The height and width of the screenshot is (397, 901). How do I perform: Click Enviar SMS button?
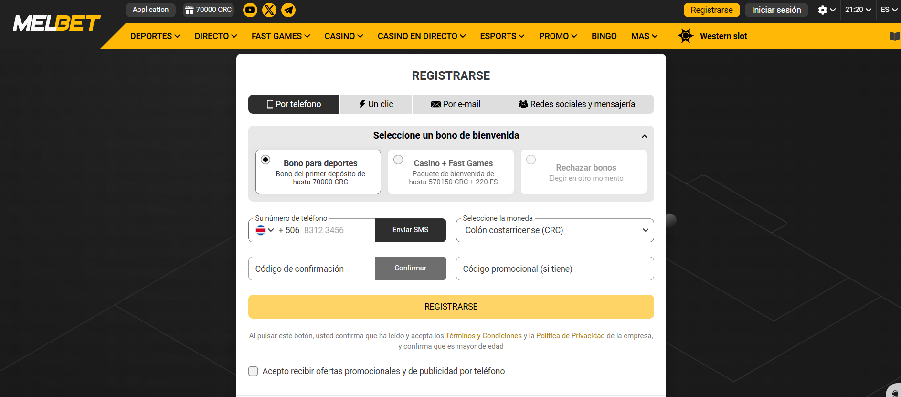pos(411,230)
